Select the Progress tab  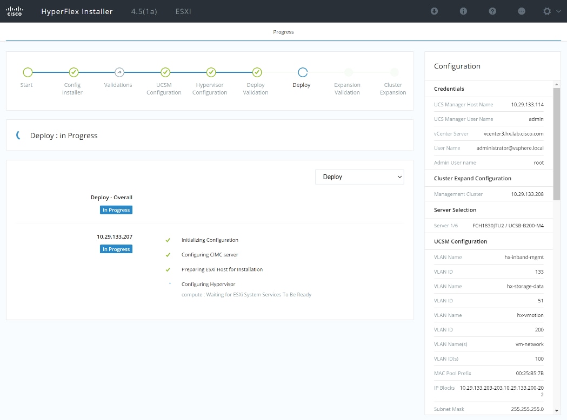tap(283, 32)
